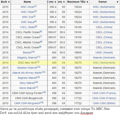Sort by length (m) column arrows

pos(55,2)
